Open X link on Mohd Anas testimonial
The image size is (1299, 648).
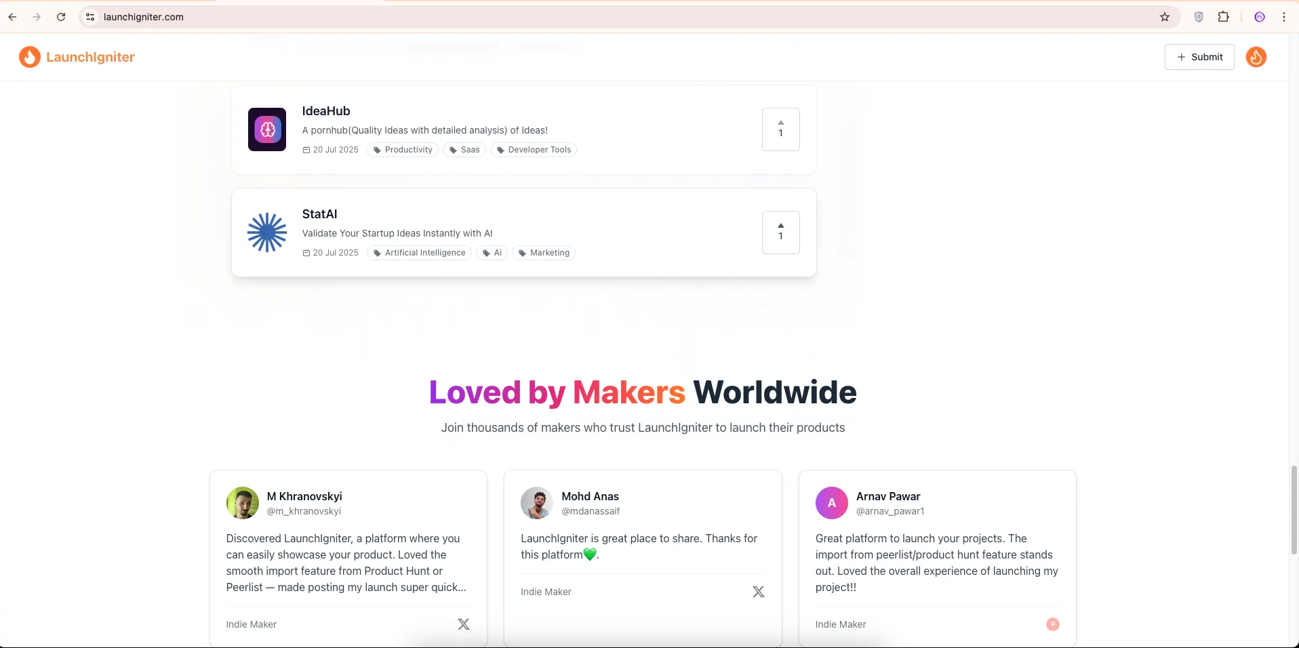tap(758, 592)
